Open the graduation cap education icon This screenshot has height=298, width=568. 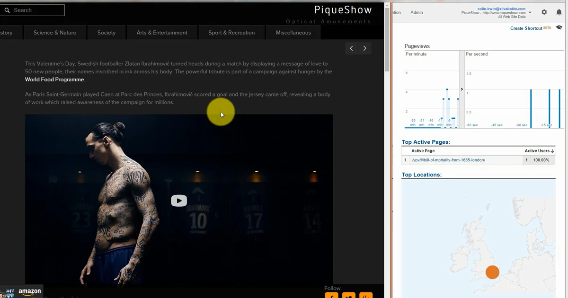point(559,28)
